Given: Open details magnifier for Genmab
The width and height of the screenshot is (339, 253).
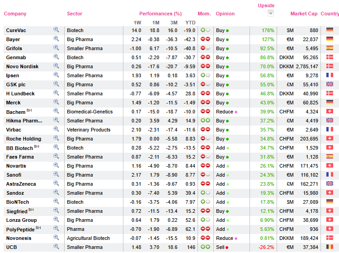Looking at the screenshot, I should [x=56, y=57].
